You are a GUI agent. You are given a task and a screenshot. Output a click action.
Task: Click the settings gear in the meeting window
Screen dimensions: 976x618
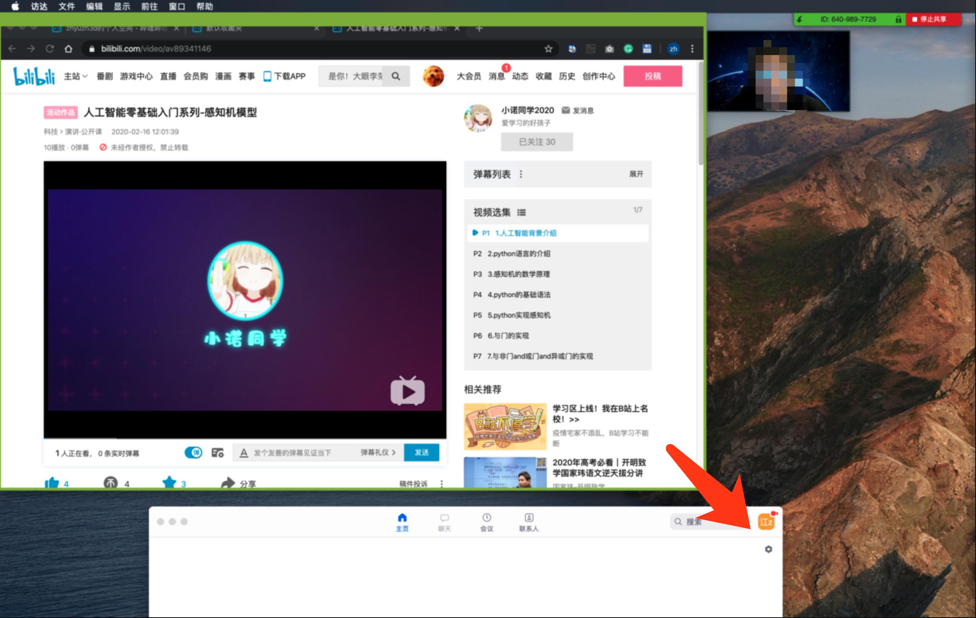coord(768,549)
